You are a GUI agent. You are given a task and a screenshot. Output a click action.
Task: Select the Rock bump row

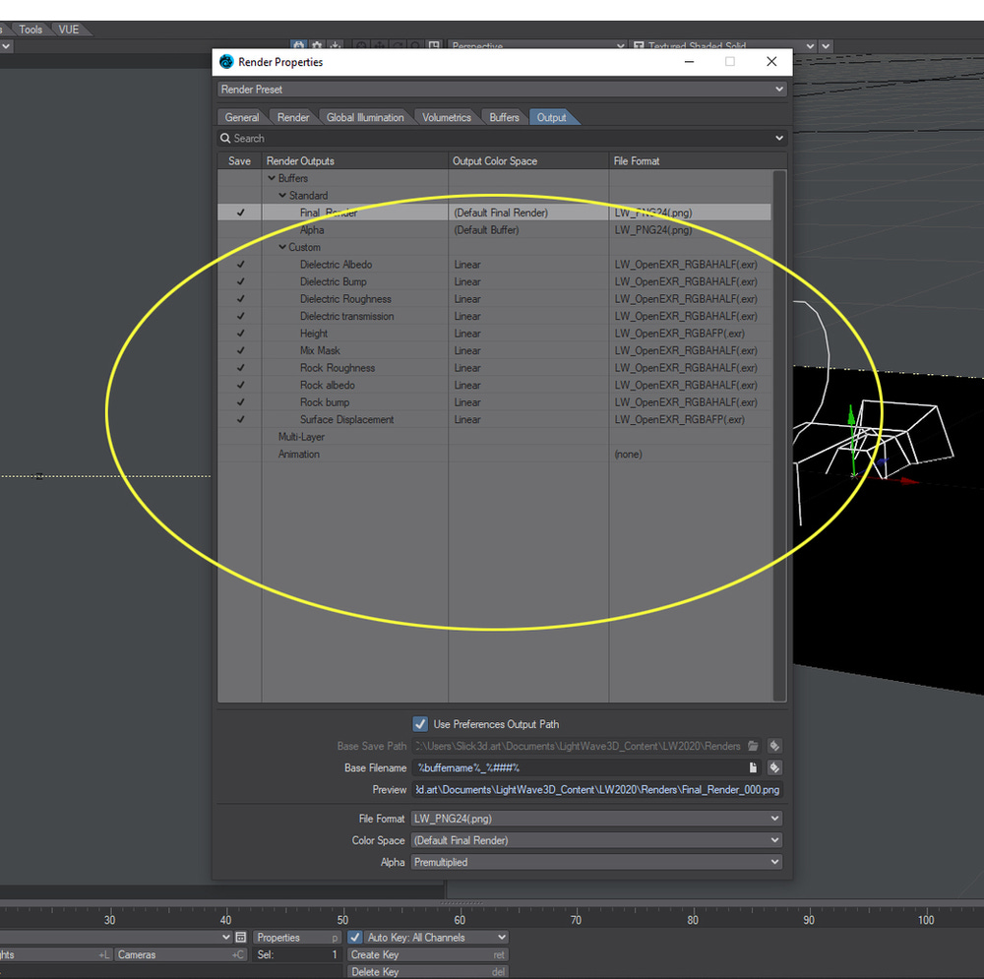[495, 402]
